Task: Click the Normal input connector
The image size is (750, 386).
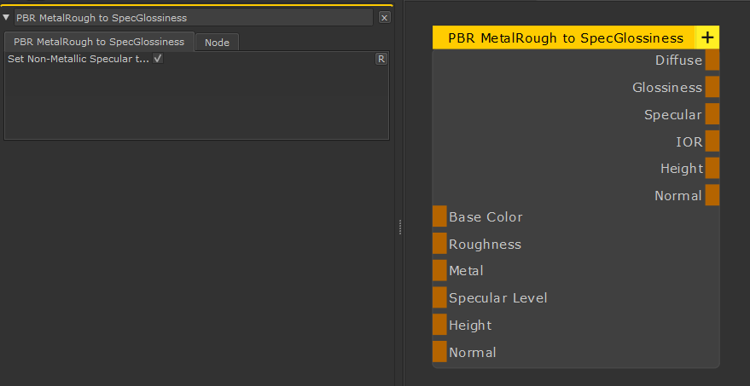Action: pos(439,352)
